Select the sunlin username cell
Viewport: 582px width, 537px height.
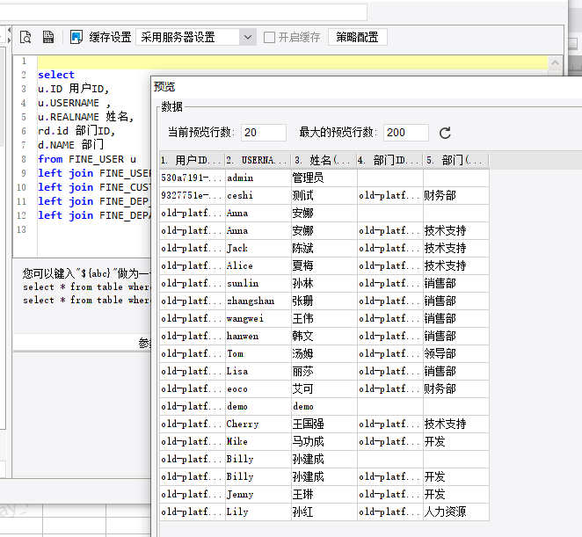point(258,284)
